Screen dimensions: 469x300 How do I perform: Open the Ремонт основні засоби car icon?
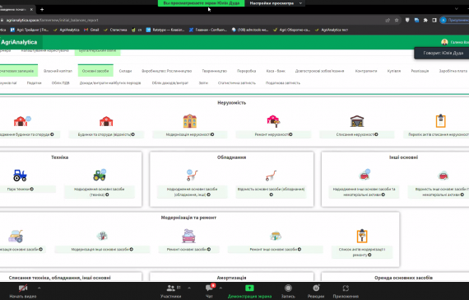point(188,236)
